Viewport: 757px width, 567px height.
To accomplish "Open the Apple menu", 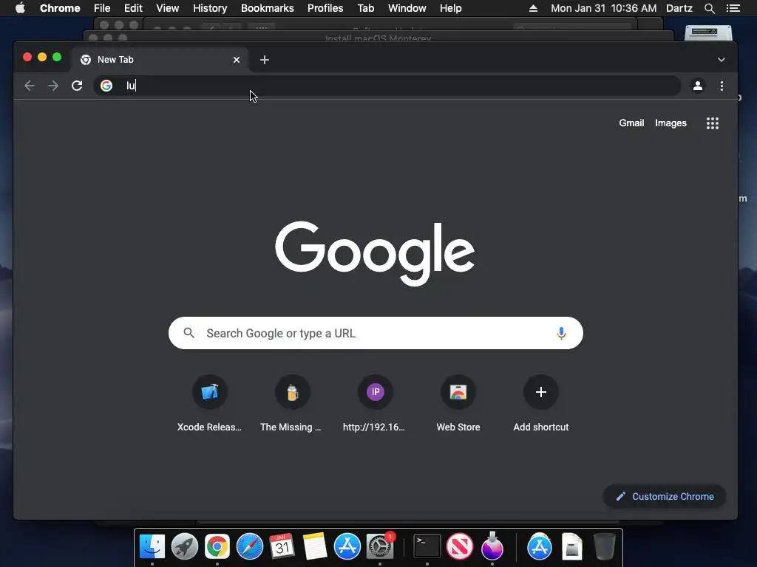I will 20,8.
